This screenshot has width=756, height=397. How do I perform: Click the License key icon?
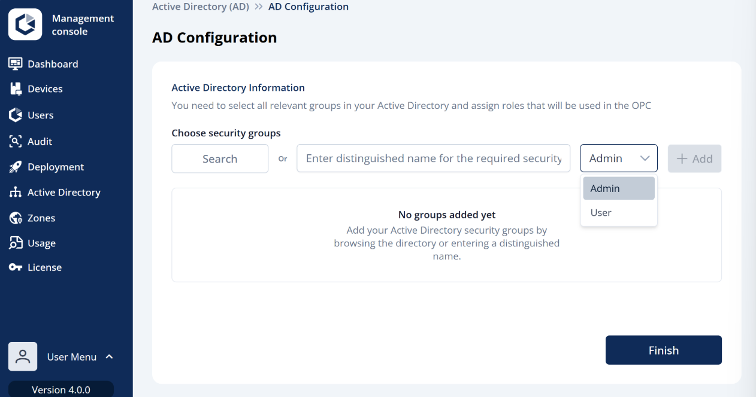click(16, 267)
